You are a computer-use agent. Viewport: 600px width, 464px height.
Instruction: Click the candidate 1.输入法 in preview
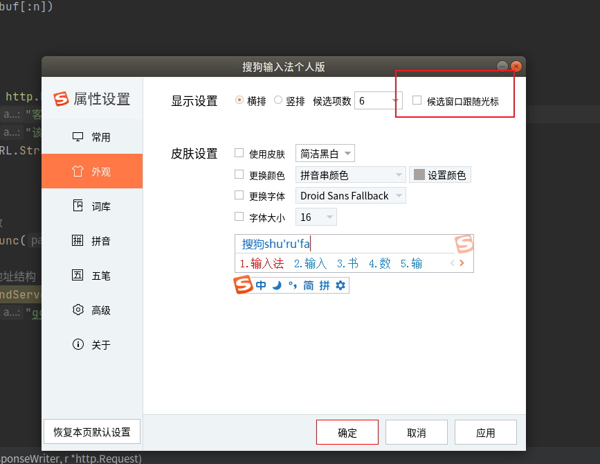click(262, 263)
